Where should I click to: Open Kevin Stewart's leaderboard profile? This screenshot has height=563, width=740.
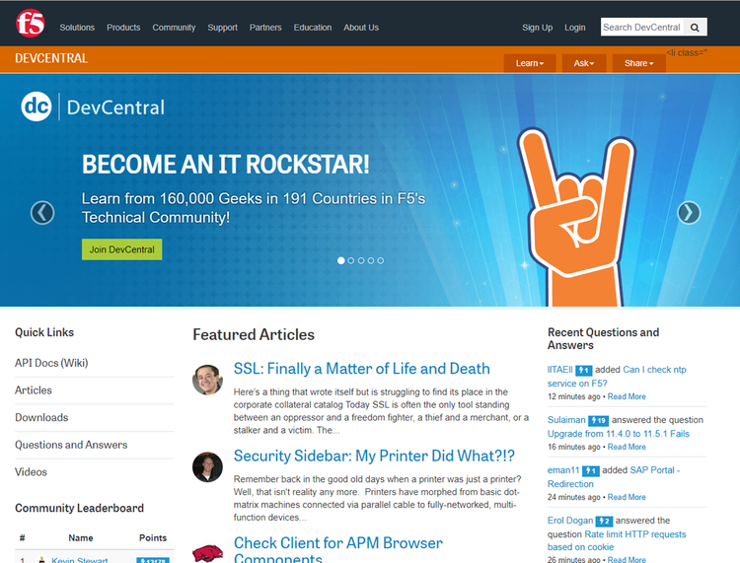80,560
